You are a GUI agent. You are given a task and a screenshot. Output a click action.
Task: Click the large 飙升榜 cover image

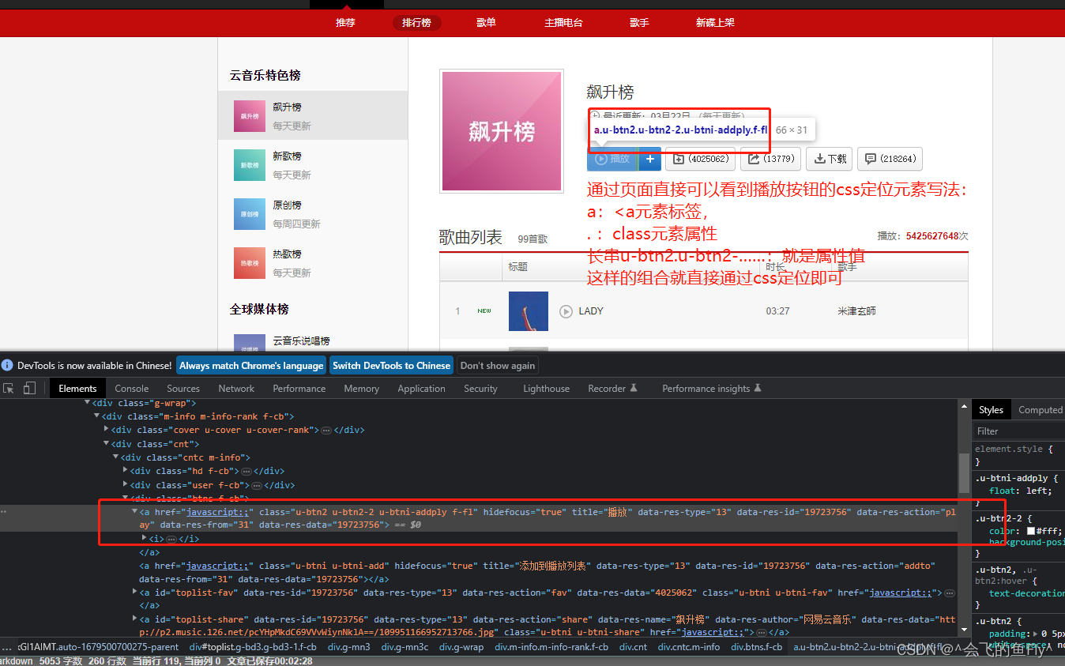(x=502, y=131)
